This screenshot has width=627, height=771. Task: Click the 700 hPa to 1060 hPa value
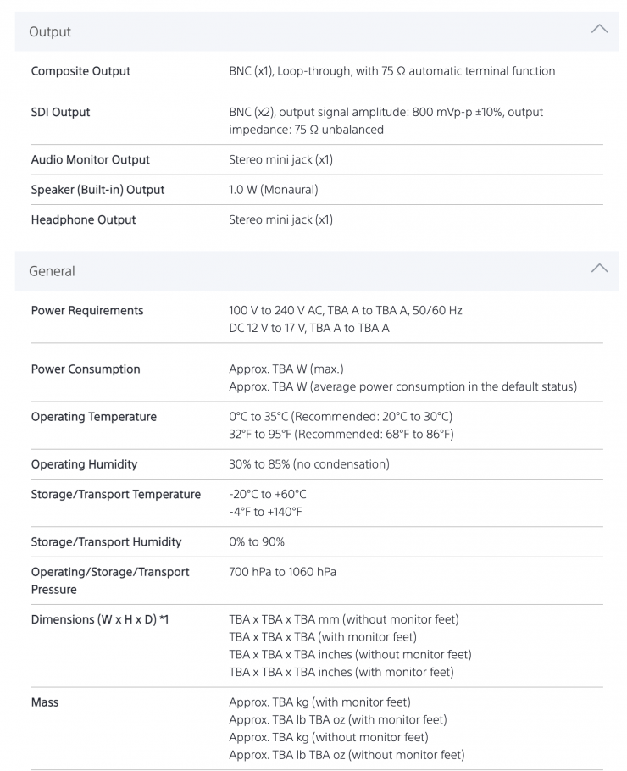click(282, 572)
